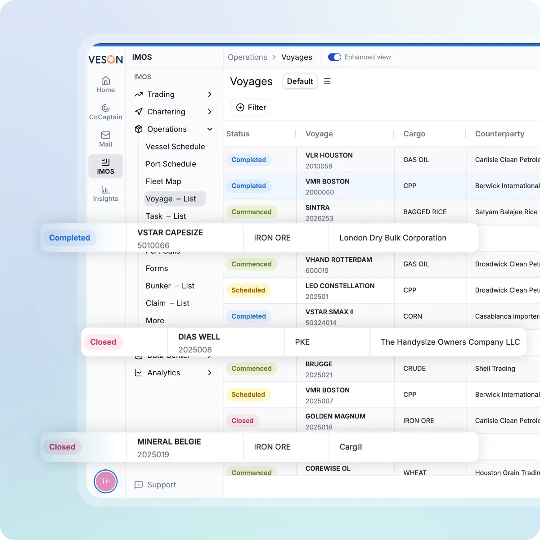Collapse the Operations menu chevron
The height and width of the screenshot is (540, 540).
click(x=210, y=129)
